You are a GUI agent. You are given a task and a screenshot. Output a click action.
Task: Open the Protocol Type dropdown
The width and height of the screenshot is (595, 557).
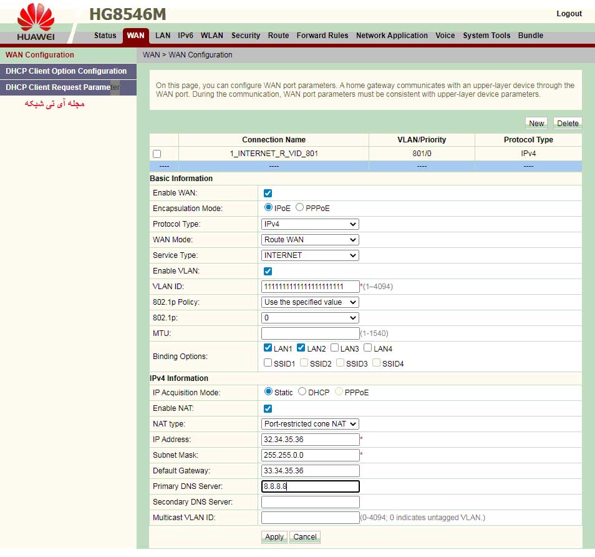(310, 224)
